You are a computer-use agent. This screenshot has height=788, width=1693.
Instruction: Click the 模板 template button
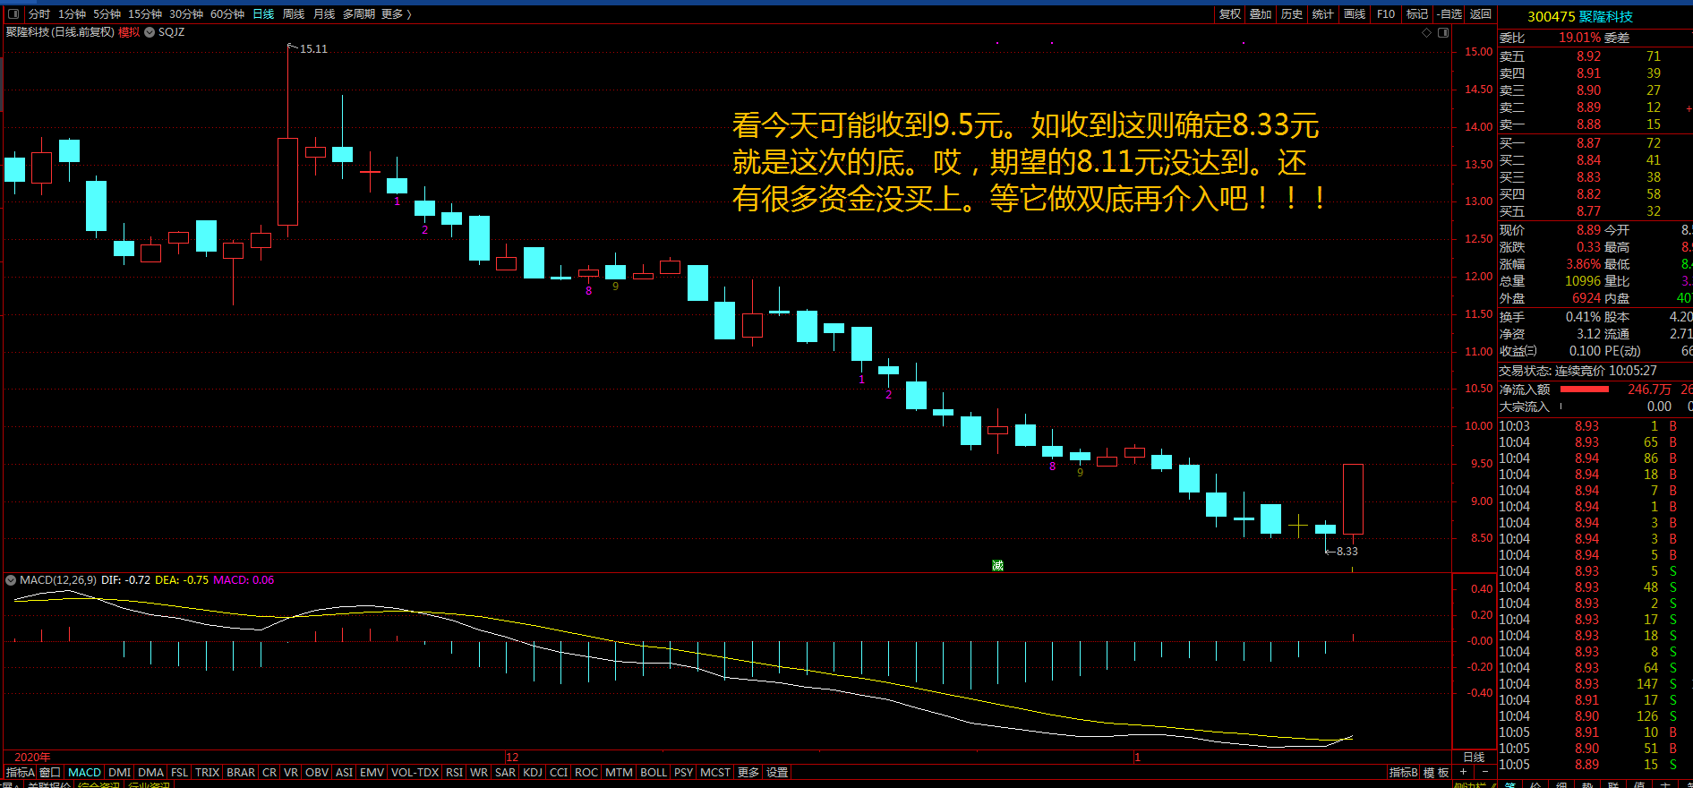(x=1436, y=772)
